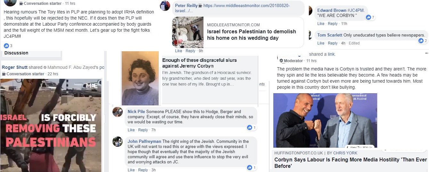Viewport: 429px width, 172px height.
Task: Click like reaction icon on John Palfreyman's comment
Action: [250, 168]
